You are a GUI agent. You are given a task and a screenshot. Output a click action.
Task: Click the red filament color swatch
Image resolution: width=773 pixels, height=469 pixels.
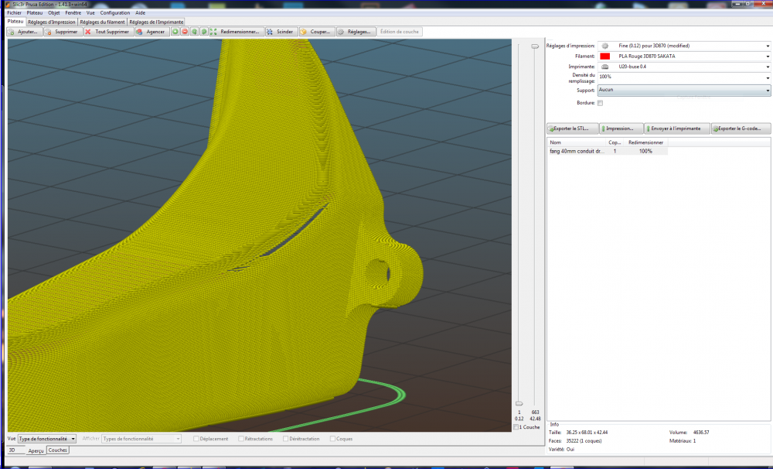coord(604,56)
